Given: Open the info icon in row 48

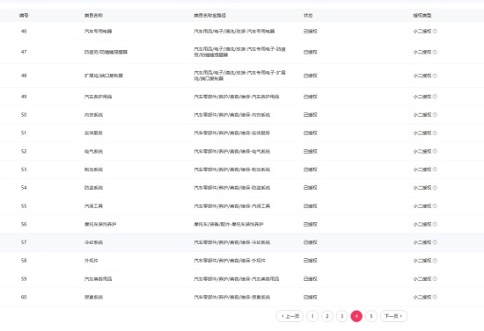Looking at the screenshot, I should coord(435,76).
